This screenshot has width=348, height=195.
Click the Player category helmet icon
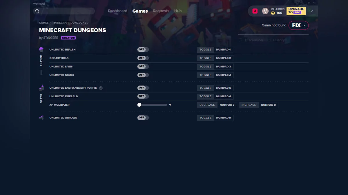point(41,50)
